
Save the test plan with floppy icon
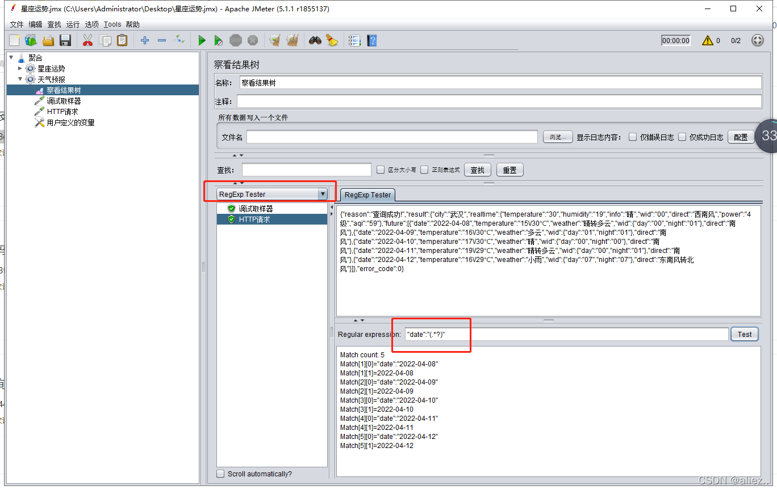coord(65,40)
